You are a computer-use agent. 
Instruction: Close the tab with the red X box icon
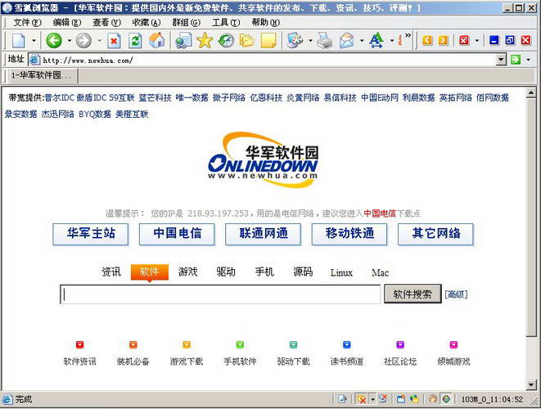pyautogui.click(x=464, y=41)
